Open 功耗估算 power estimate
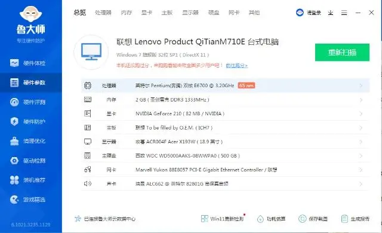 [x=271, y=219]
